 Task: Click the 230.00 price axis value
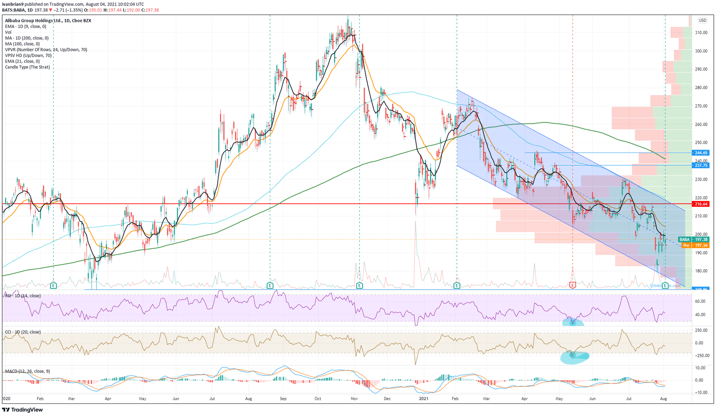(702, 179)
